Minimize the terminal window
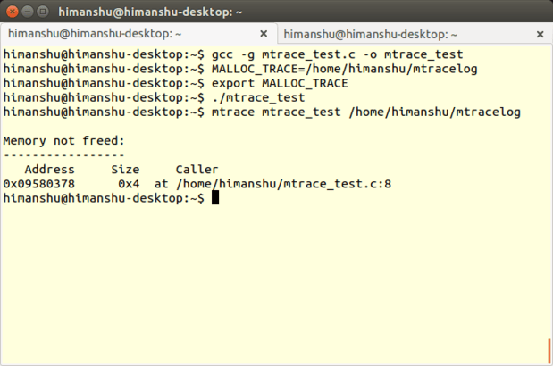The height and width of the screenshot is (366, 553). [x=28, y=12]
